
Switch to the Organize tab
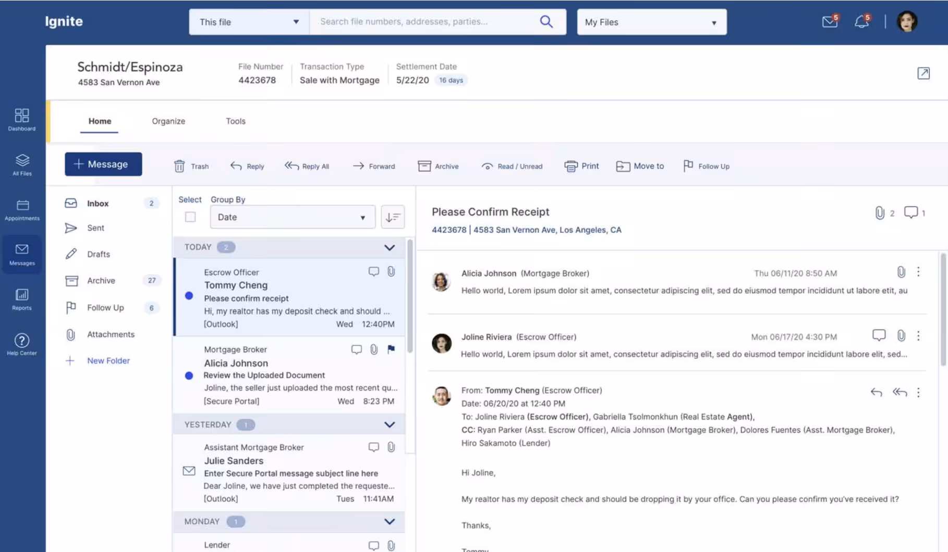coord(168,121)
